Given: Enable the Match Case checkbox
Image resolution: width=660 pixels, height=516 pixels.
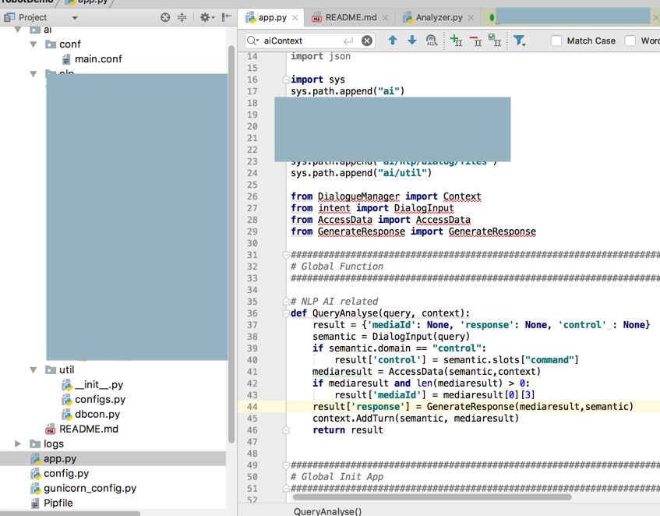Looking at the screenshot, I should (556, 41).
